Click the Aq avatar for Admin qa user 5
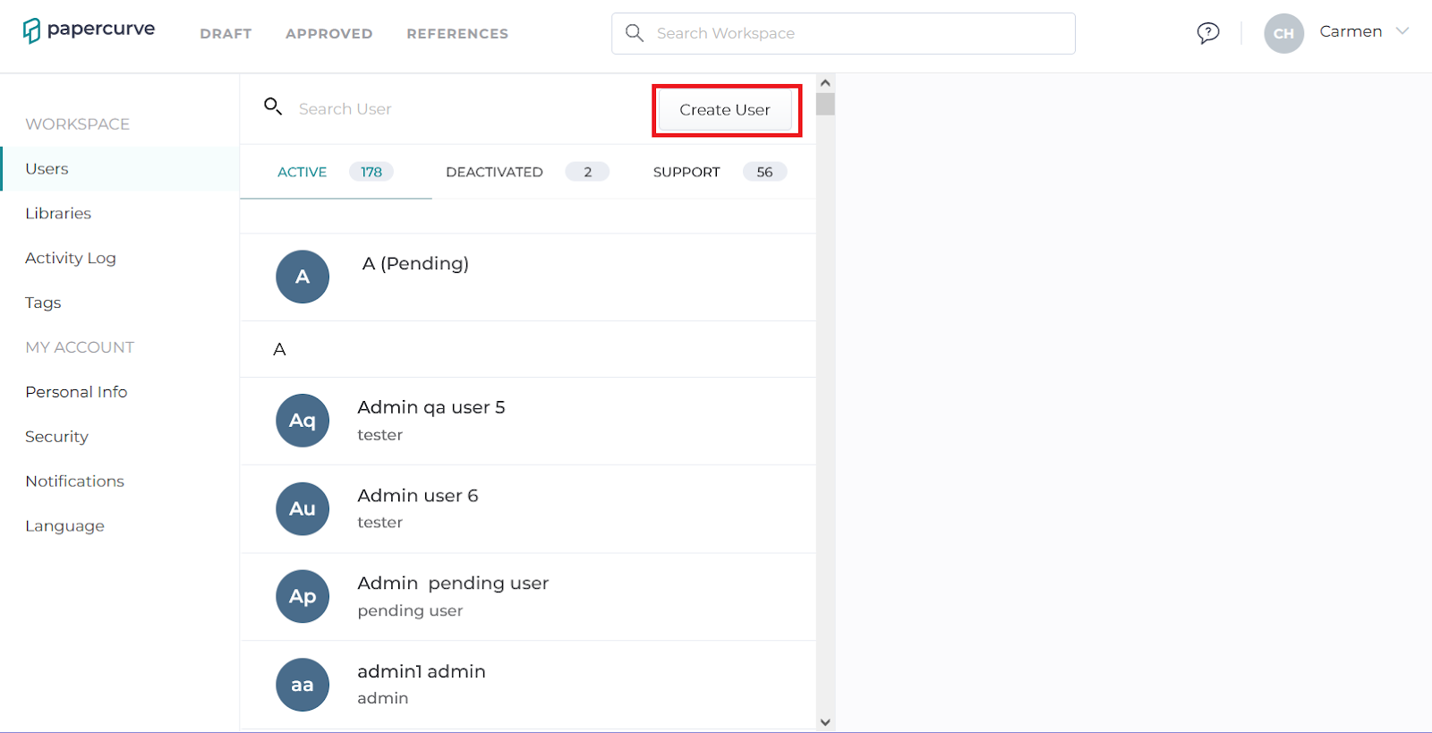 click(303, 421)
